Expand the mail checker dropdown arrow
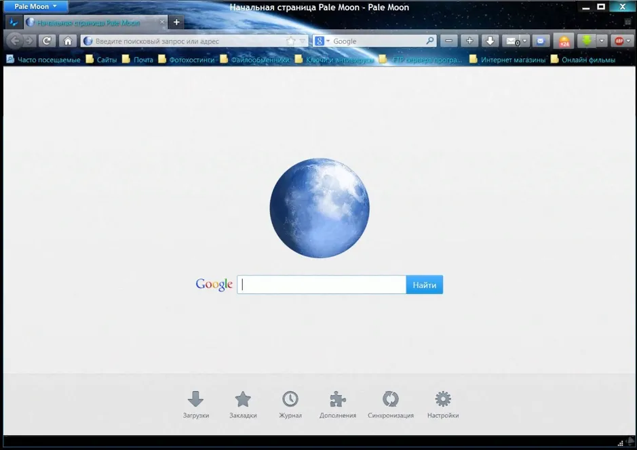637x450 pixels. (524, 41)
